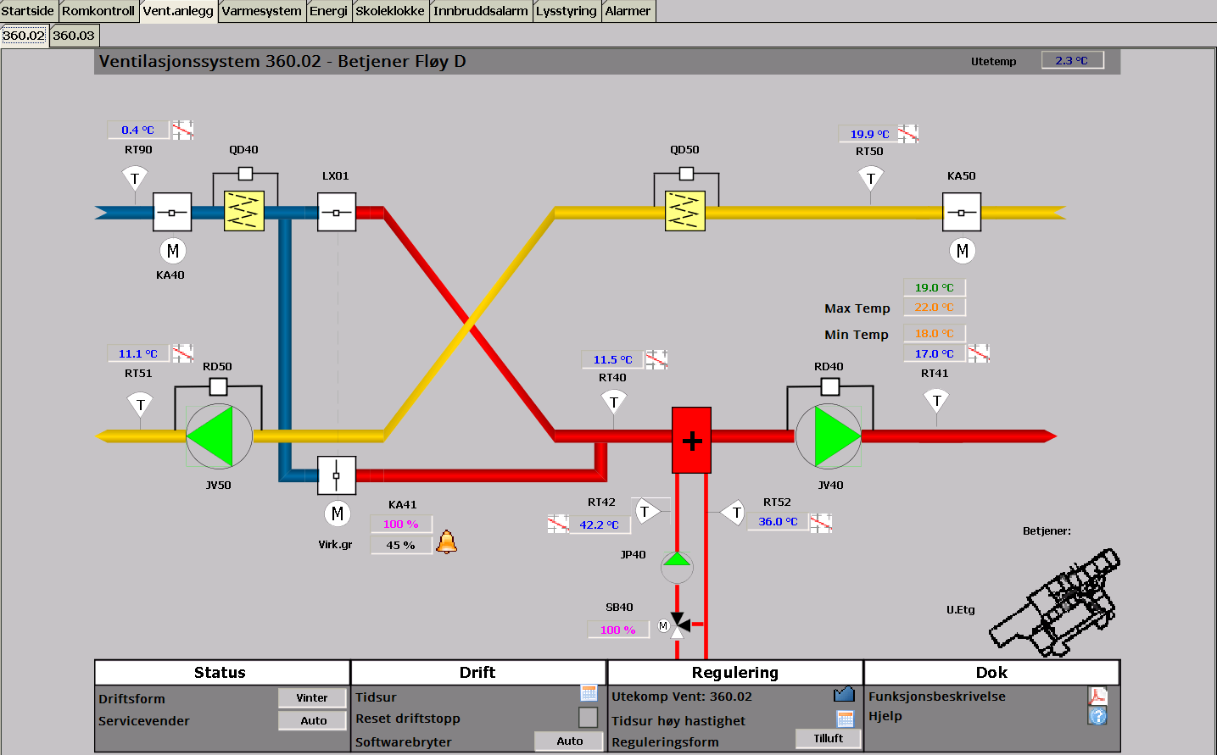
Task: Open the Varmesystem tab
Action: (261, 11)
